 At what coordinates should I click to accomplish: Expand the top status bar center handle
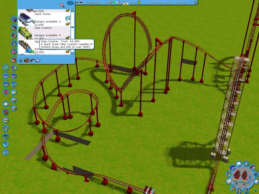[x=126, y=4]
